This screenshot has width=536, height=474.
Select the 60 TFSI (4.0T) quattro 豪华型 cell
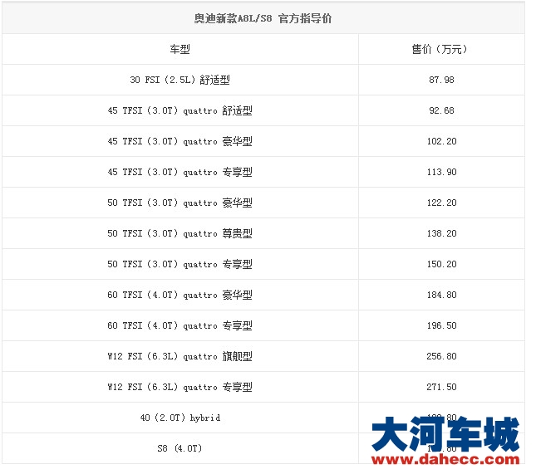179,295
